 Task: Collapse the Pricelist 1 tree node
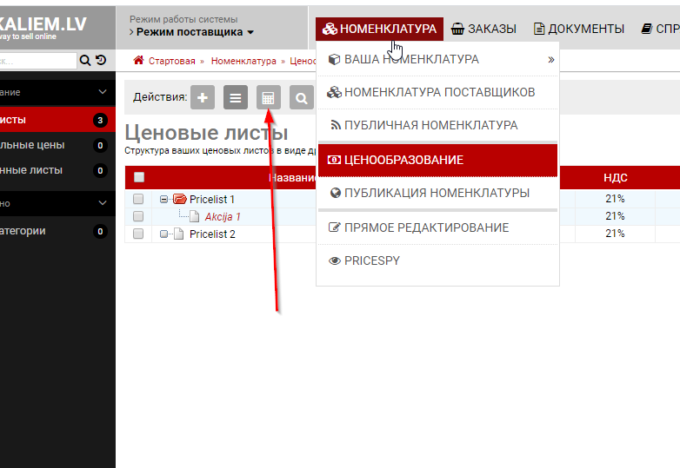tap(163, 200)
